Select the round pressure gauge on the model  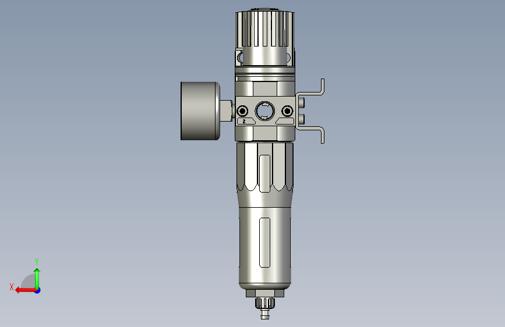(200, 111)
